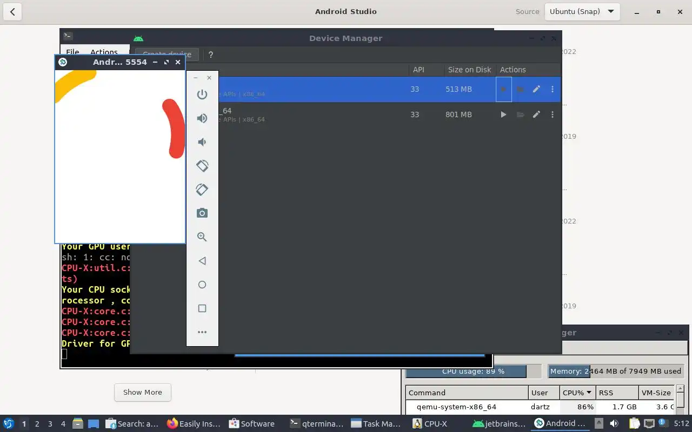Click the Show More button

[143, 392]
